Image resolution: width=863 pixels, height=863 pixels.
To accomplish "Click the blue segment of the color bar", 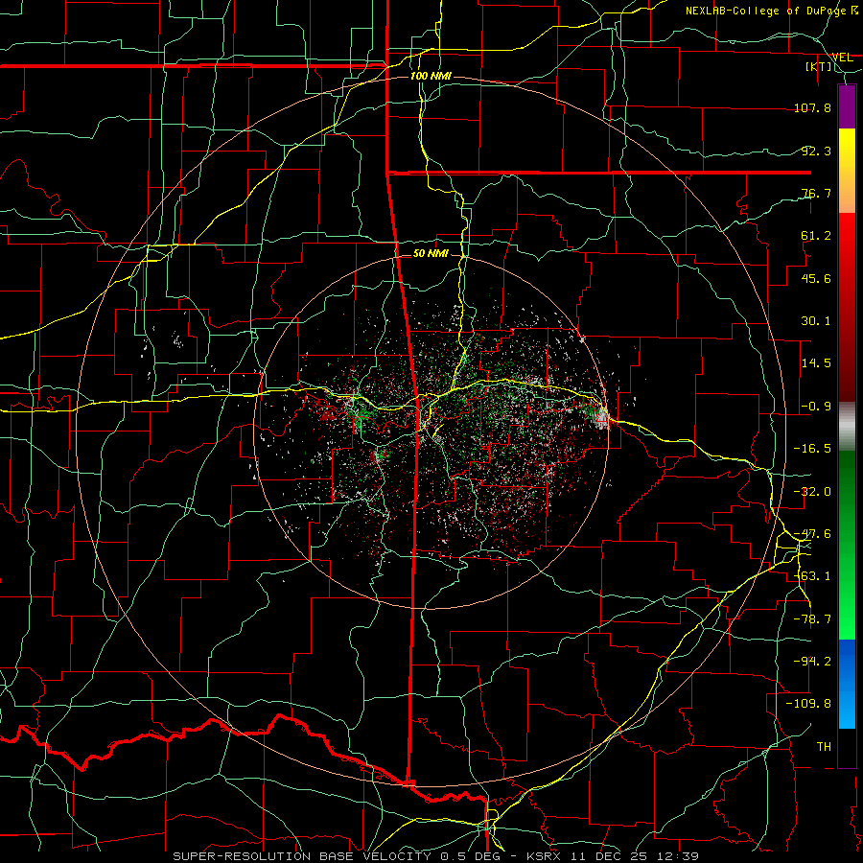I will (847, 684).
